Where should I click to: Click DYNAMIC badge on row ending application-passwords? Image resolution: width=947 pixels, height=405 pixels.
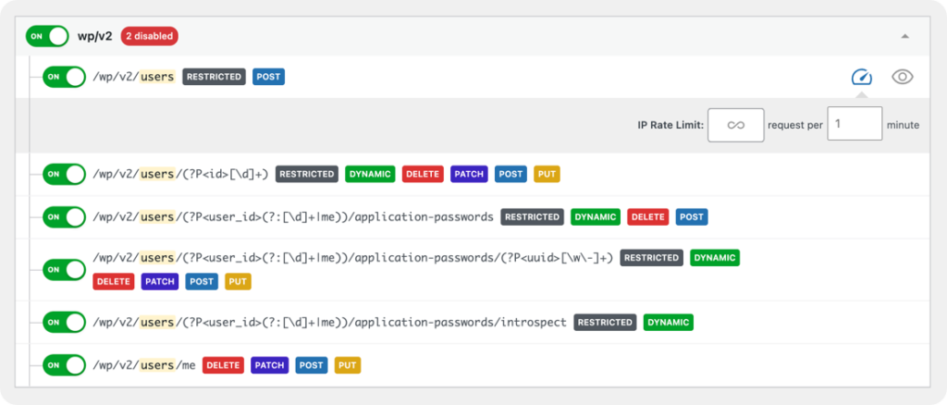(596, 216)
